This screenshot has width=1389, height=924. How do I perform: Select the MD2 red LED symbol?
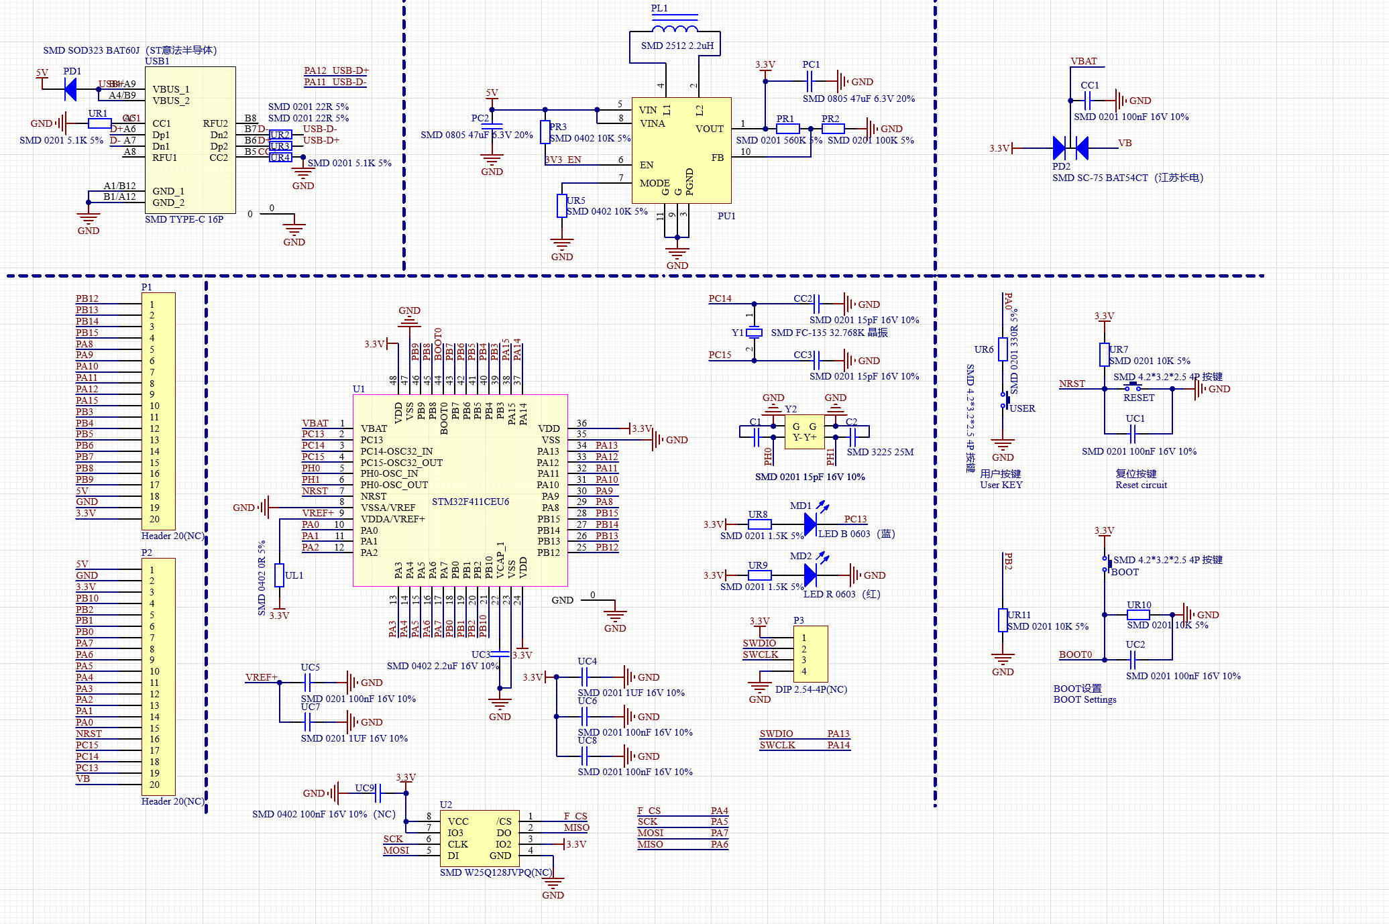coord(810,575)
